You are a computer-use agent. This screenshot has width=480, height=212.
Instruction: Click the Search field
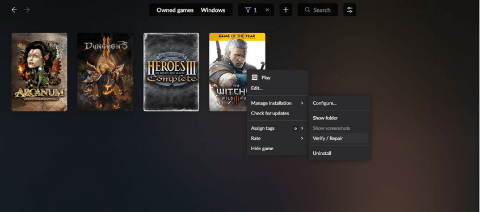pos(318,10)
